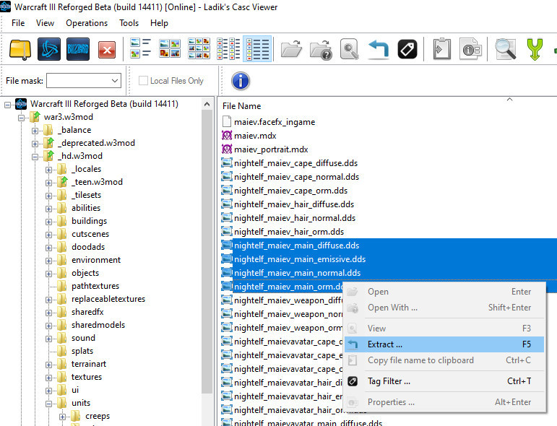Open the File mask dropdown
This screenshot has height=426, width=557.
(114, 81)
